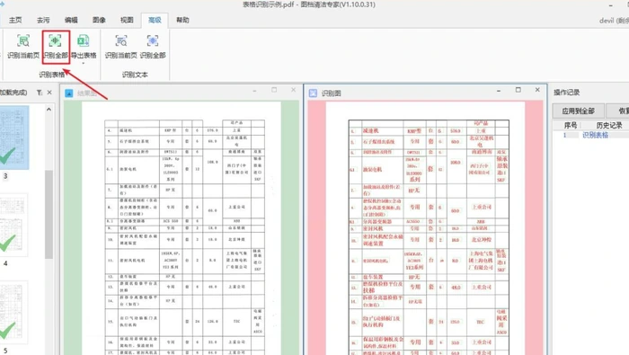Open the 主页 ribbon tab
The width and height of the screenshot is (629, 355).
pyautogui.click(x=15, y=20)
